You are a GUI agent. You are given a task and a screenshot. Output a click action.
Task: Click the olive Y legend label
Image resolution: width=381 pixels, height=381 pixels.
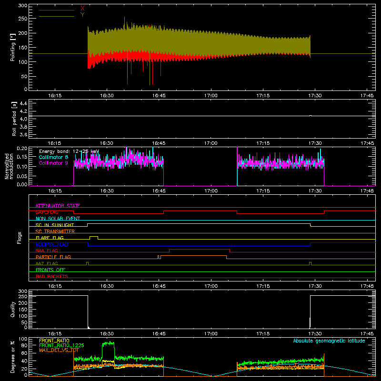pyautogui.click(x=82, y=15)
